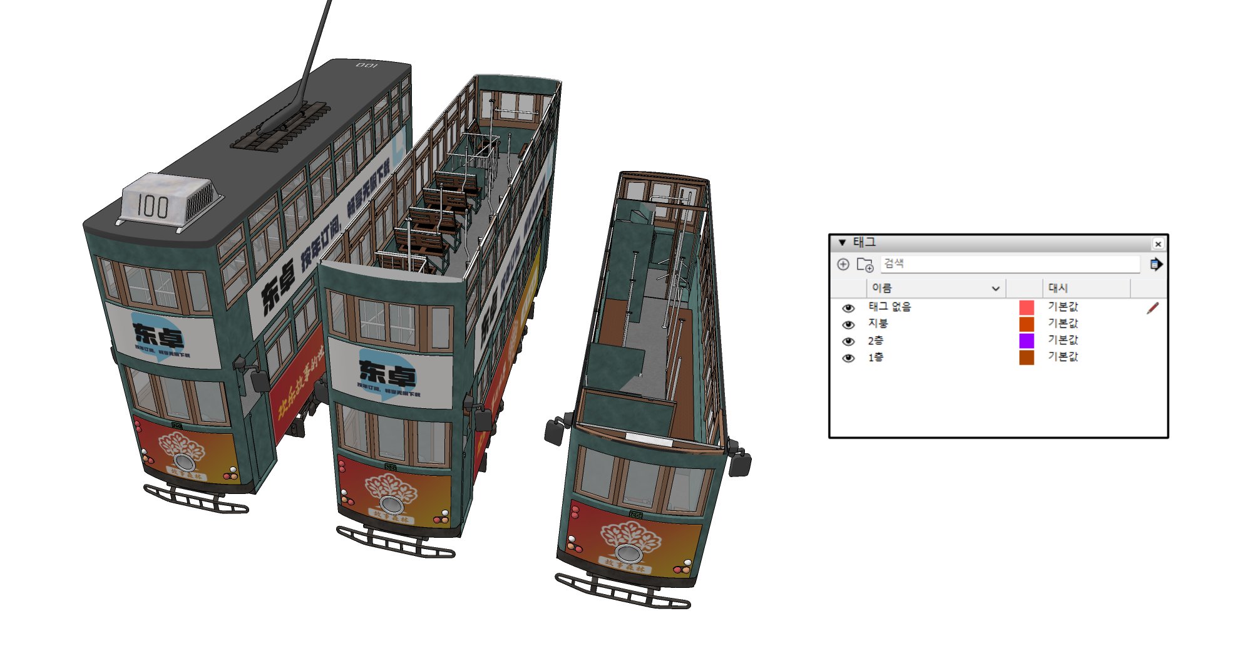Click the orange color swatch for 지붕

(x=1026, y=324)
